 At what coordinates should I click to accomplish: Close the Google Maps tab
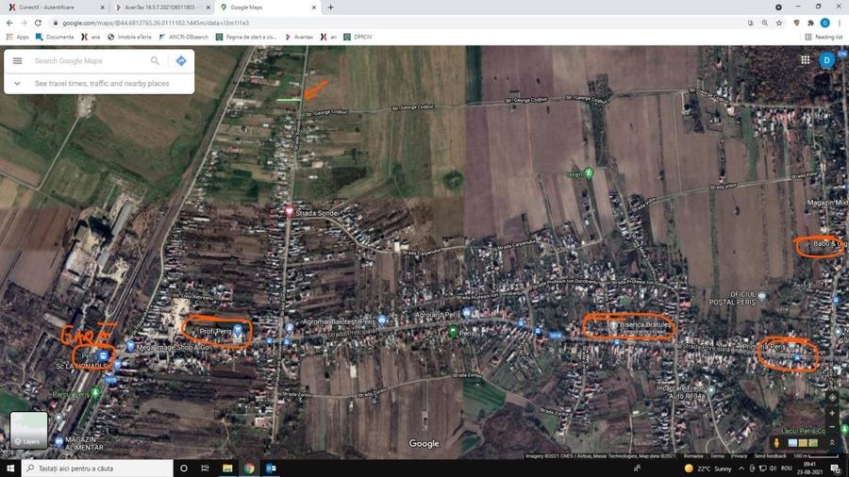point(313,8)
